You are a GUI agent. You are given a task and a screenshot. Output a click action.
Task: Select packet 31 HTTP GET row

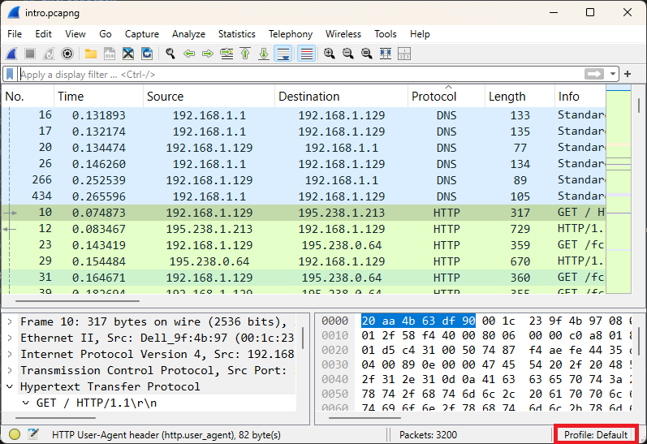304,278
